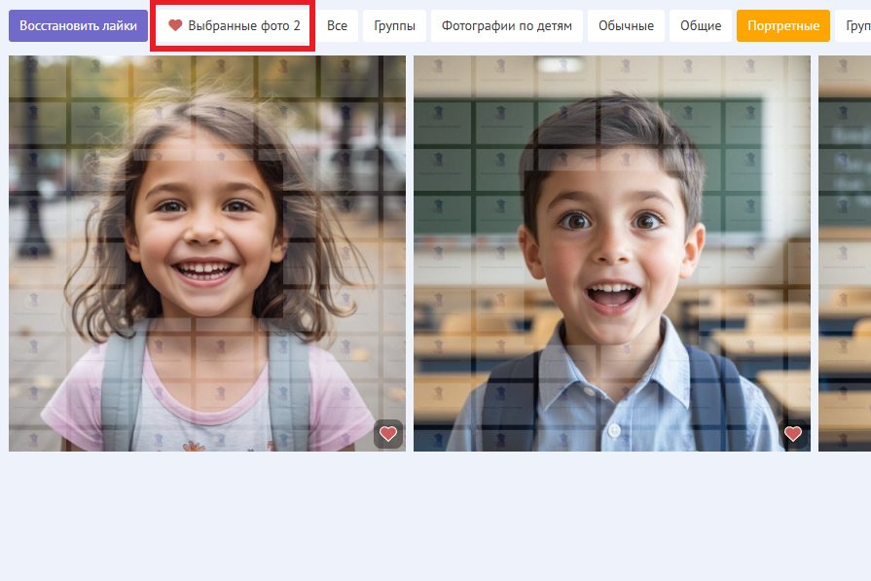Open the partially visible third photo

[845, 253]
